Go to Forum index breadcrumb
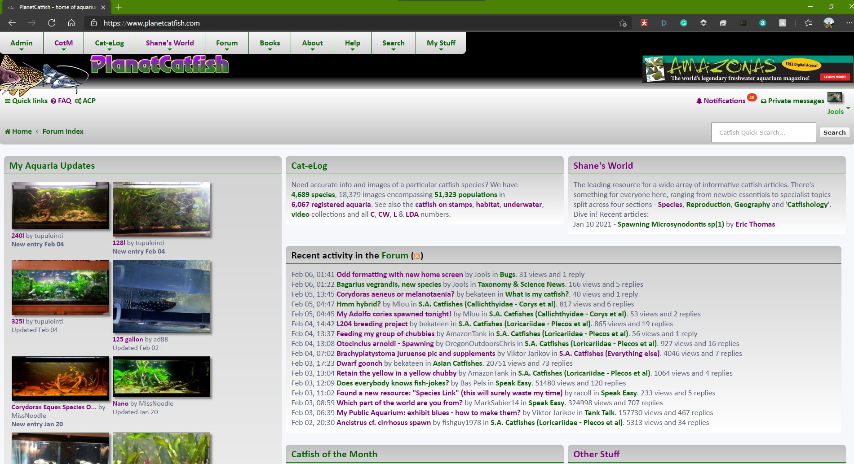 coord(63,131)
